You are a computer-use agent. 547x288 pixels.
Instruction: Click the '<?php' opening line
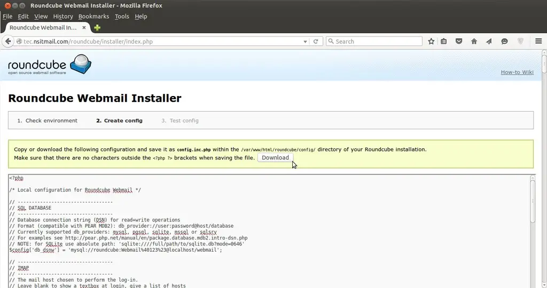tap(17, 178)
